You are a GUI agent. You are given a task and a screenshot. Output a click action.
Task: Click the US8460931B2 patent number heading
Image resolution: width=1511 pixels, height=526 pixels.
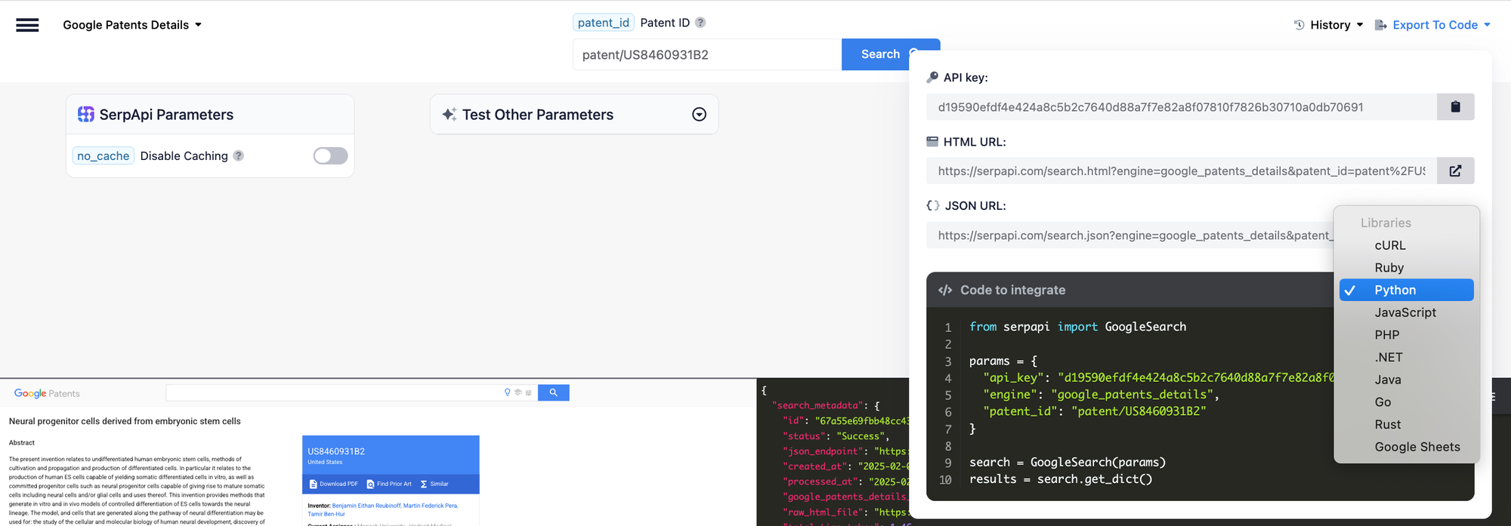[x=336, y=451]
